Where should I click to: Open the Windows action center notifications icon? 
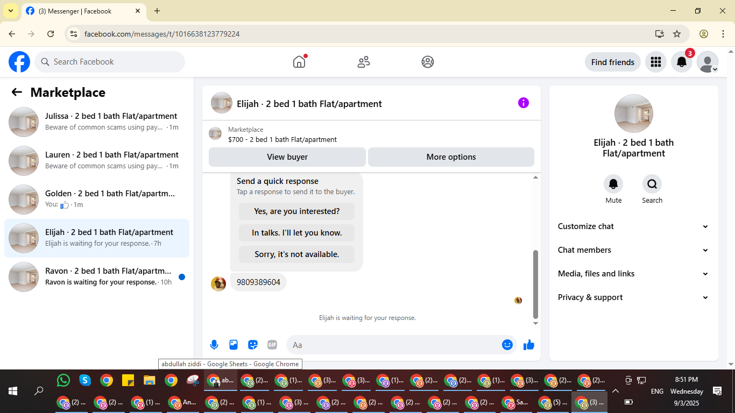coord(717,391)
